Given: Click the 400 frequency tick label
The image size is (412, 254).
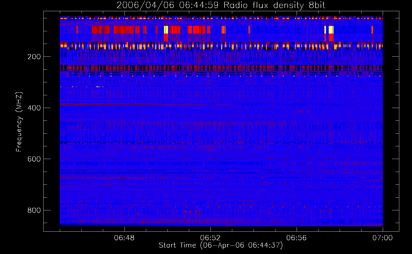Looking at the screenshot, I should click(34, 108).
